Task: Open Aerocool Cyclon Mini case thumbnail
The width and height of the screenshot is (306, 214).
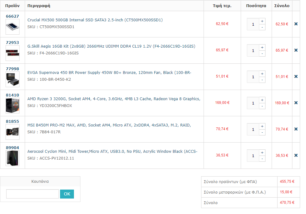Action: coord(12,158)
